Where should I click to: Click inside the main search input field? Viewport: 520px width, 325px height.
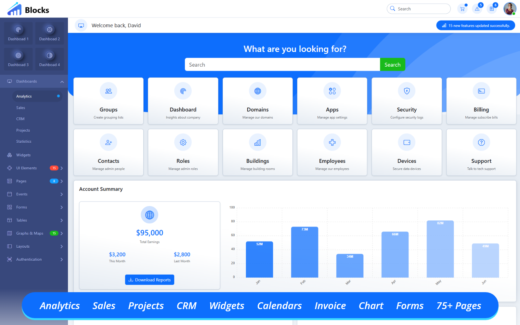pyautogui.click(x=282, y=64)
